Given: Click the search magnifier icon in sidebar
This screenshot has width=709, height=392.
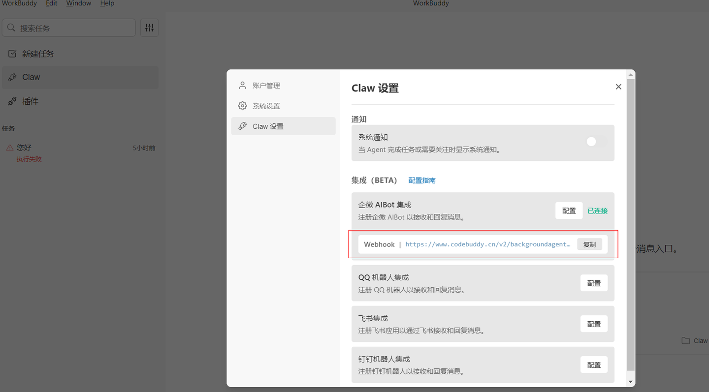Looking at the screenshot, I should pos(11,28).
